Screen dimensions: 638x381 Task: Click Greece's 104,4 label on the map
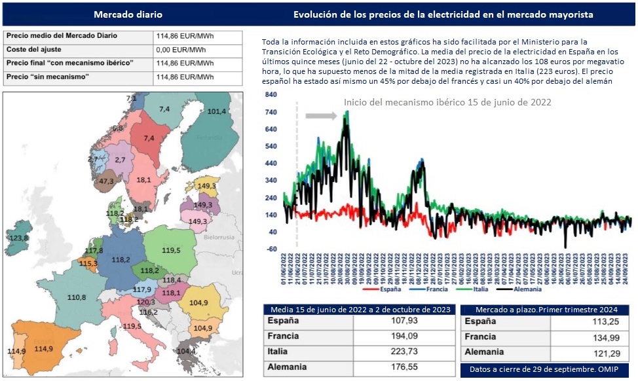point(186,352)
